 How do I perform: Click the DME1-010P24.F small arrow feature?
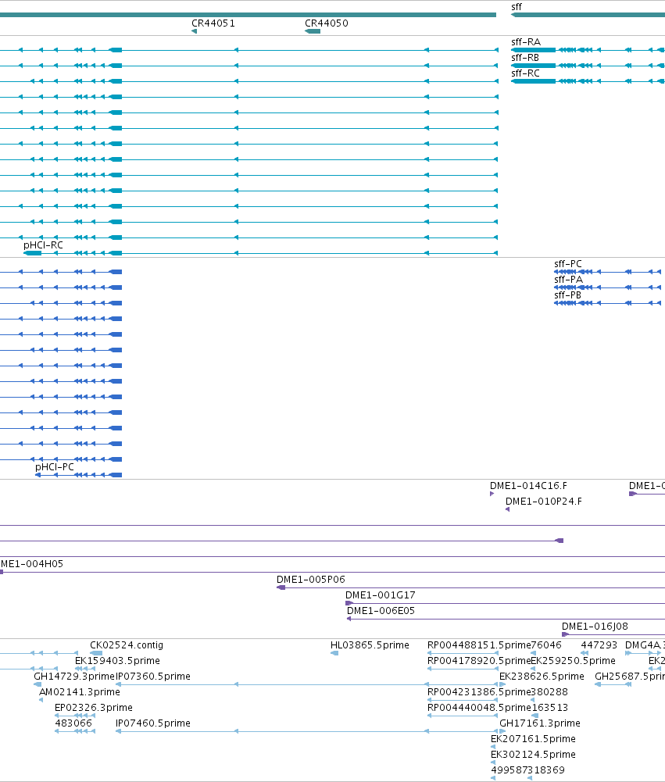pyautogui.click(x=507, y=509)
